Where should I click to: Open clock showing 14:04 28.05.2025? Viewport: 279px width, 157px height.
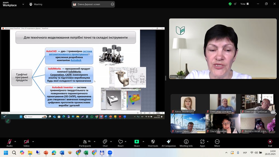270,153
